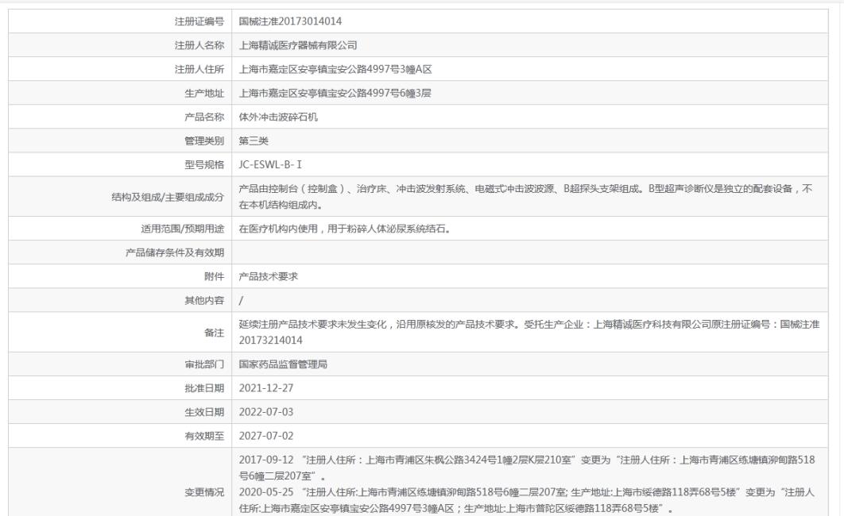Select the 批准日期 label
The image size is (844, 516).
(204, 388)
